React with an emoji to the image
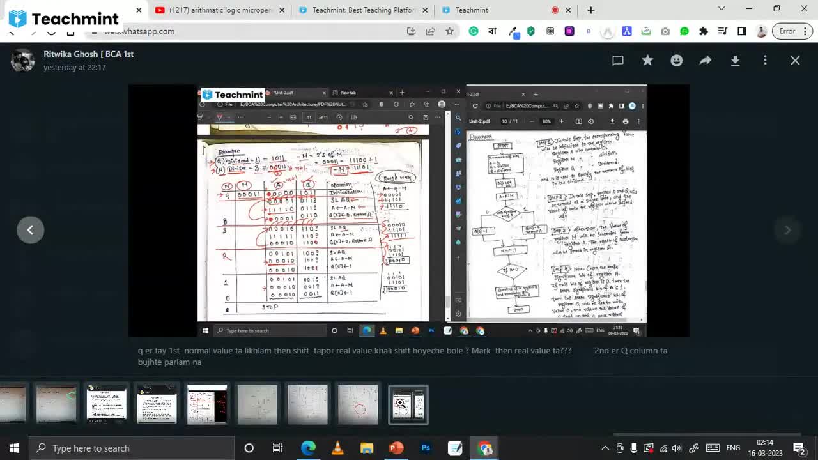Viewport: 818px width, 460px height. [x=676, y=60]
